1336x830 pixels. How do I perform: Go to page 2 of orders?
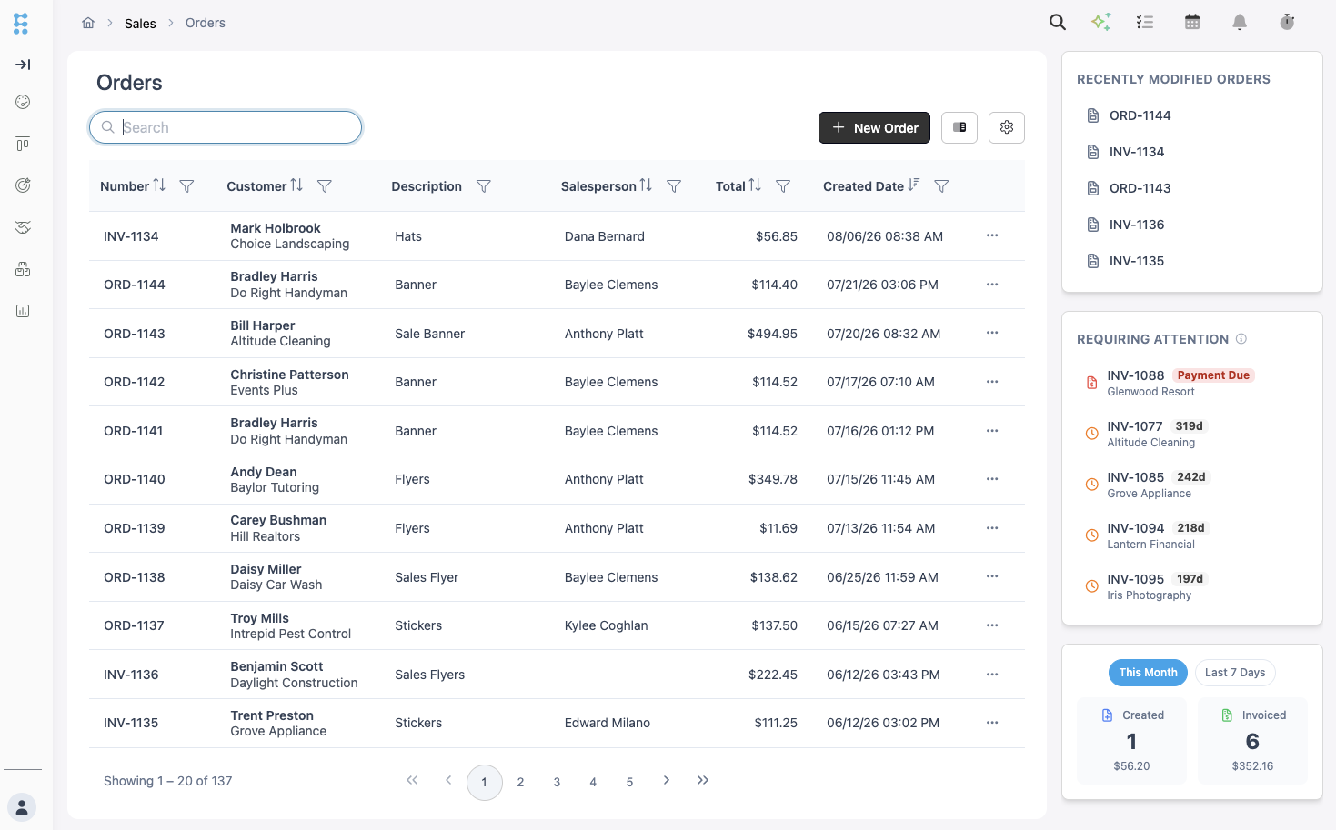[x=520, y=782]
